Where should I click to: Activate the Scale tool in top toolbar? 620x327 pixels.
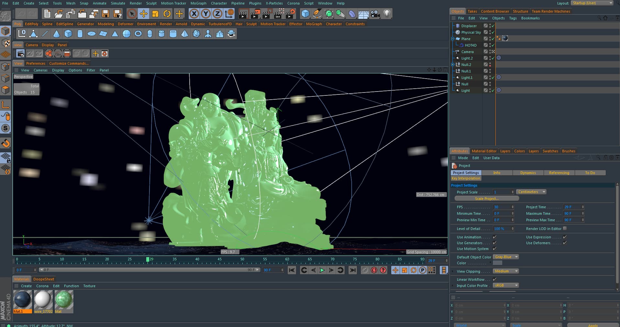155,14
